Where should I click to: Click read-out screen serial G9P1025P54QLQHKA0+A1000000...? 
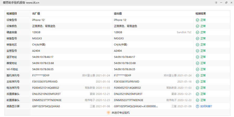click(136, 106)
